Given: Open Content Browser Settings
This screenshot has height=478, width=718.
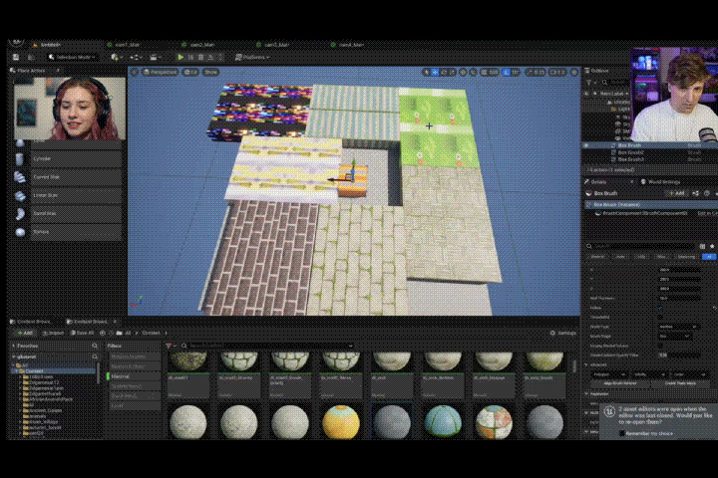Looking at the screenshot, I should tap(564, 333).
